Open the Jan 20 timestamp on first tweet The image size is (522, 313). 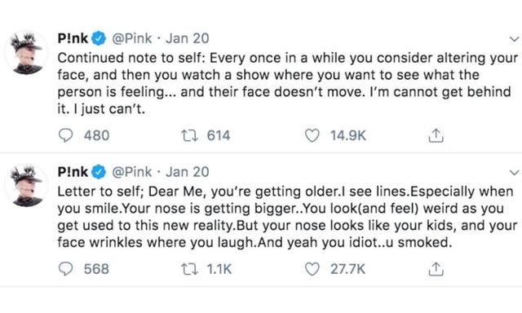pyautogui.click(x=188, y=38)
